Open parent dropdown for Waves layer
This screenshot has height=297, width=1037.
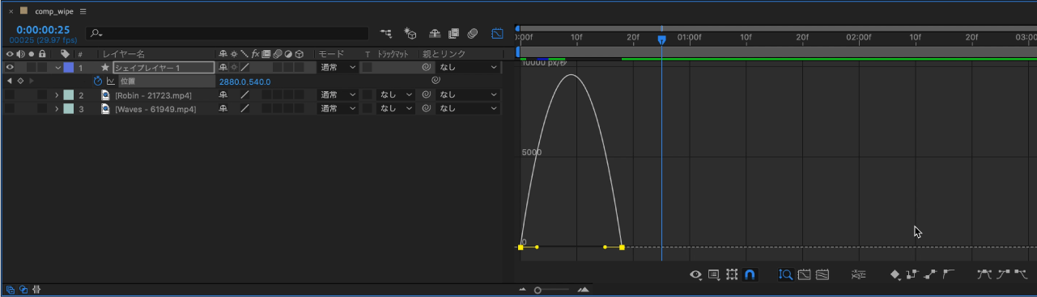(x=468, y=108)
